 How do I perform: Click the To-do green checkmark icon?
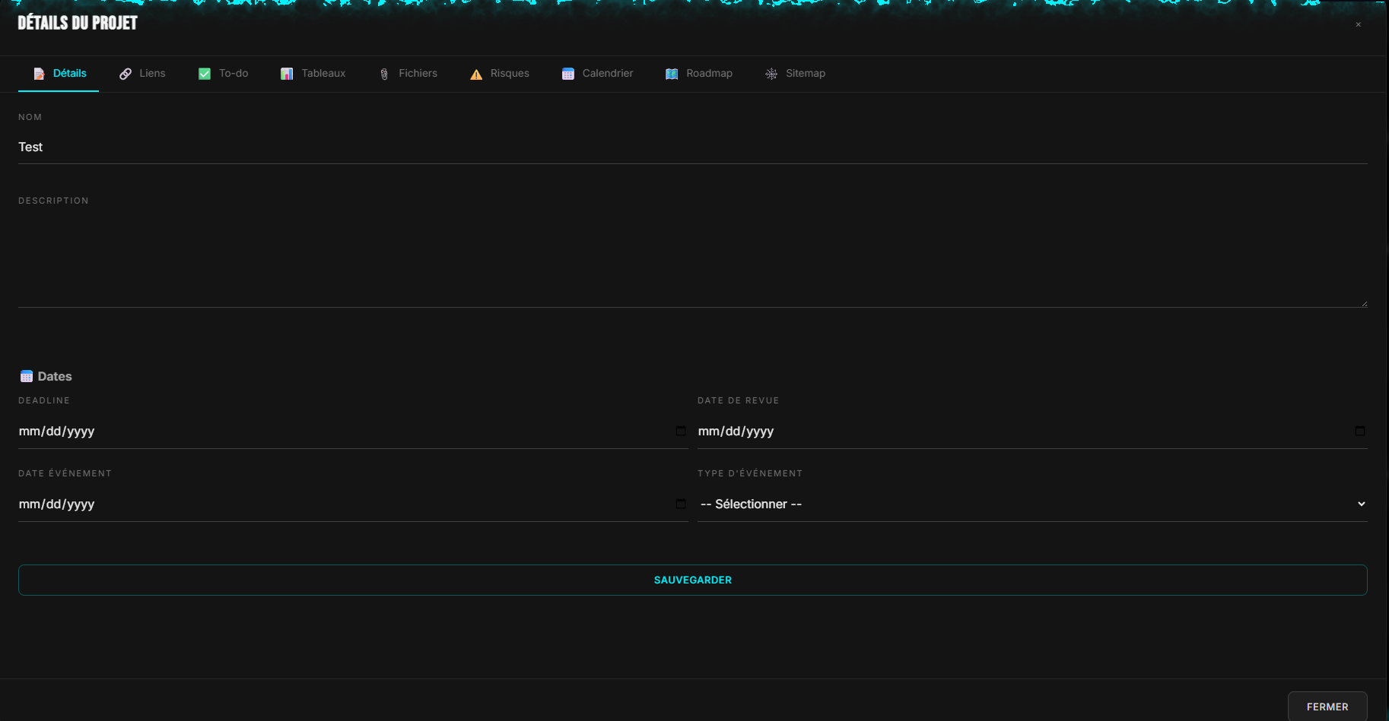(x=205, y=74)
